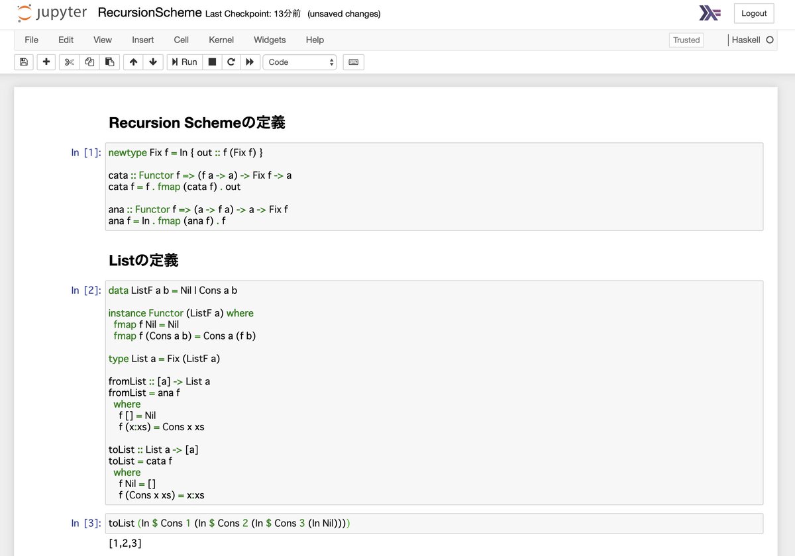The image size is (795, 556).
Task: Open the command palette keyboard icon
Action: (x=352, y=62)
